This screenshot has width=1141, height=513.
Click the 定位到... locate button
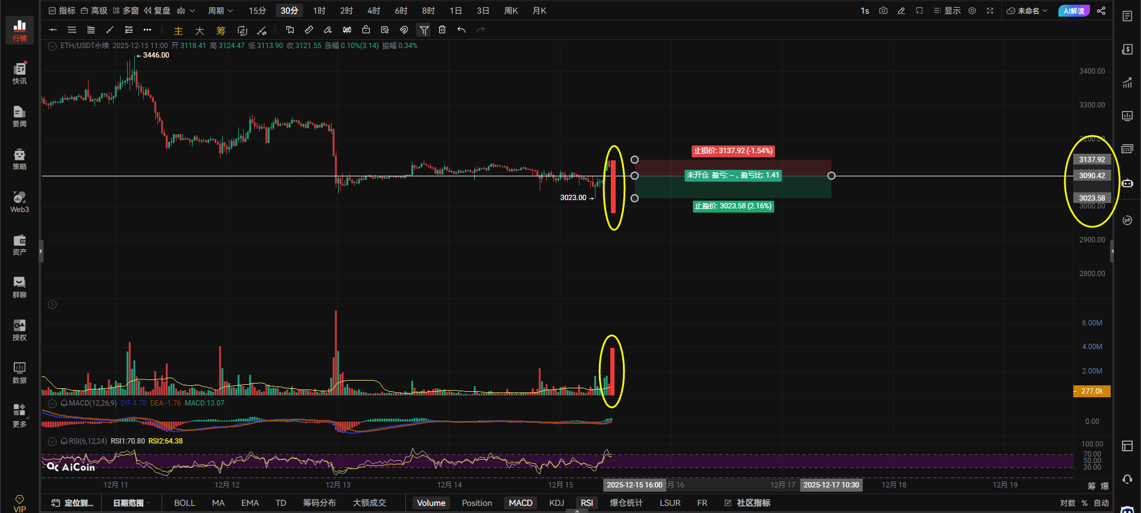(73, 503)
